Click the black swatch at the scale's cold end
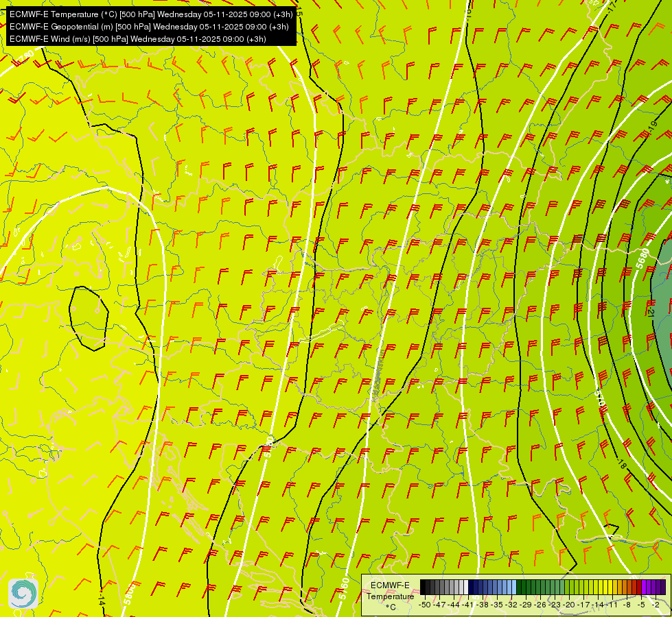 pos(423,587)
